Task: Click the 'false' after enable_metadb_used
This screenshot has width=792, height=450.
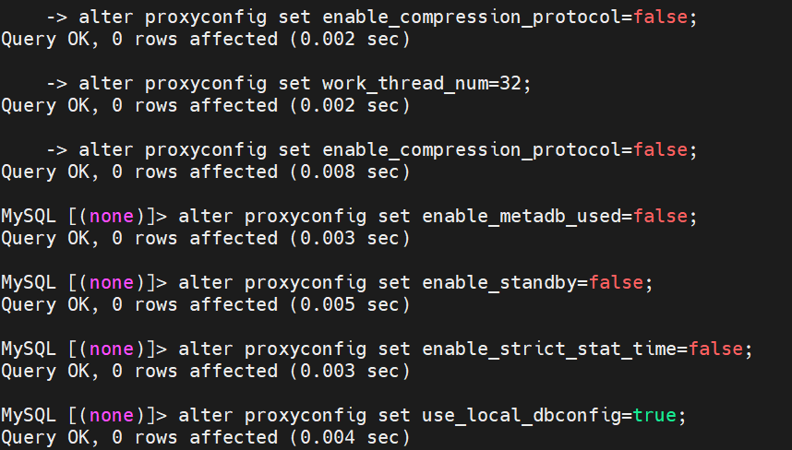Action: [x=660, y=217]
